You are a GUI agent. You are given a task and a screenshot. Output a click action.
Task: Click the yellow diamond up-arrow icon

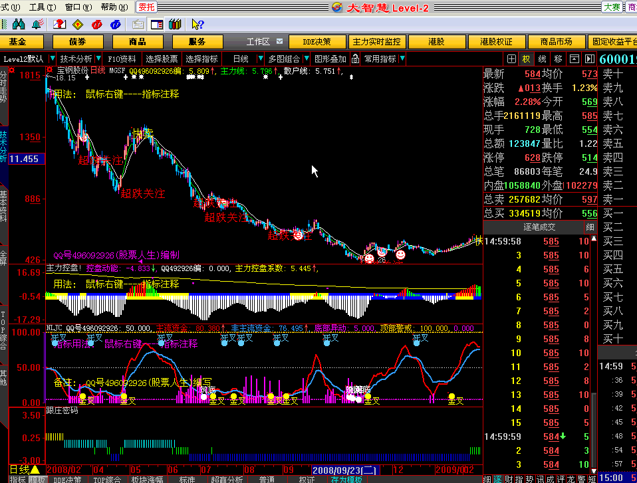[x=78, y=25]
